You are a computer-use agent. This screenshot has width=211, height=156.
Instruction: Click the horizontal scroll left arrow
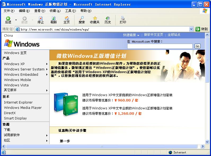(x=4, y=146)
